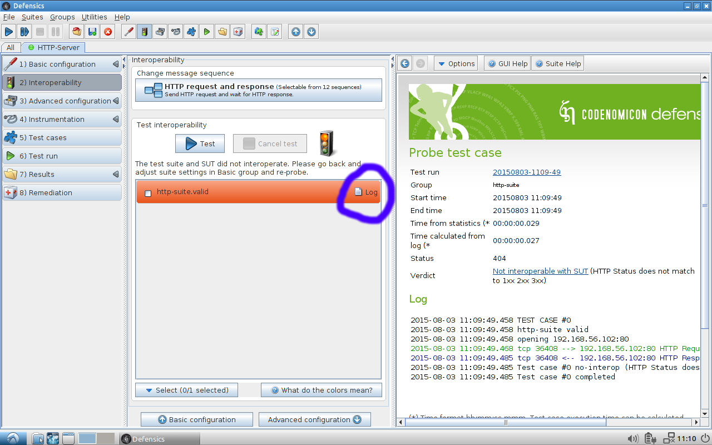Click the back arrow in help panel
Viewport: 712px width, 445px height.
pos(405,63)
